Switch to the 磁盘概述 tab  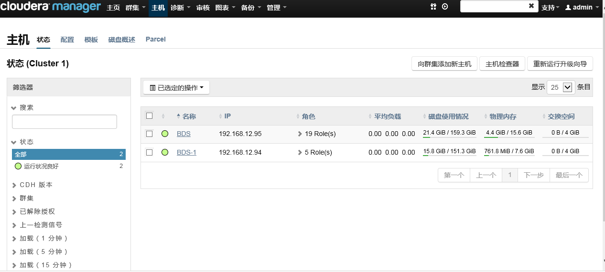coord(122,40)
